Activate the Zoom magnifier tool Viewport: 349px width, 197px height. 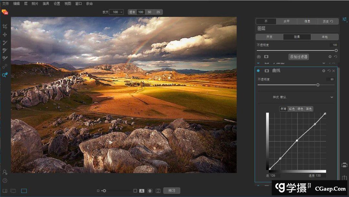coord(5,75)
